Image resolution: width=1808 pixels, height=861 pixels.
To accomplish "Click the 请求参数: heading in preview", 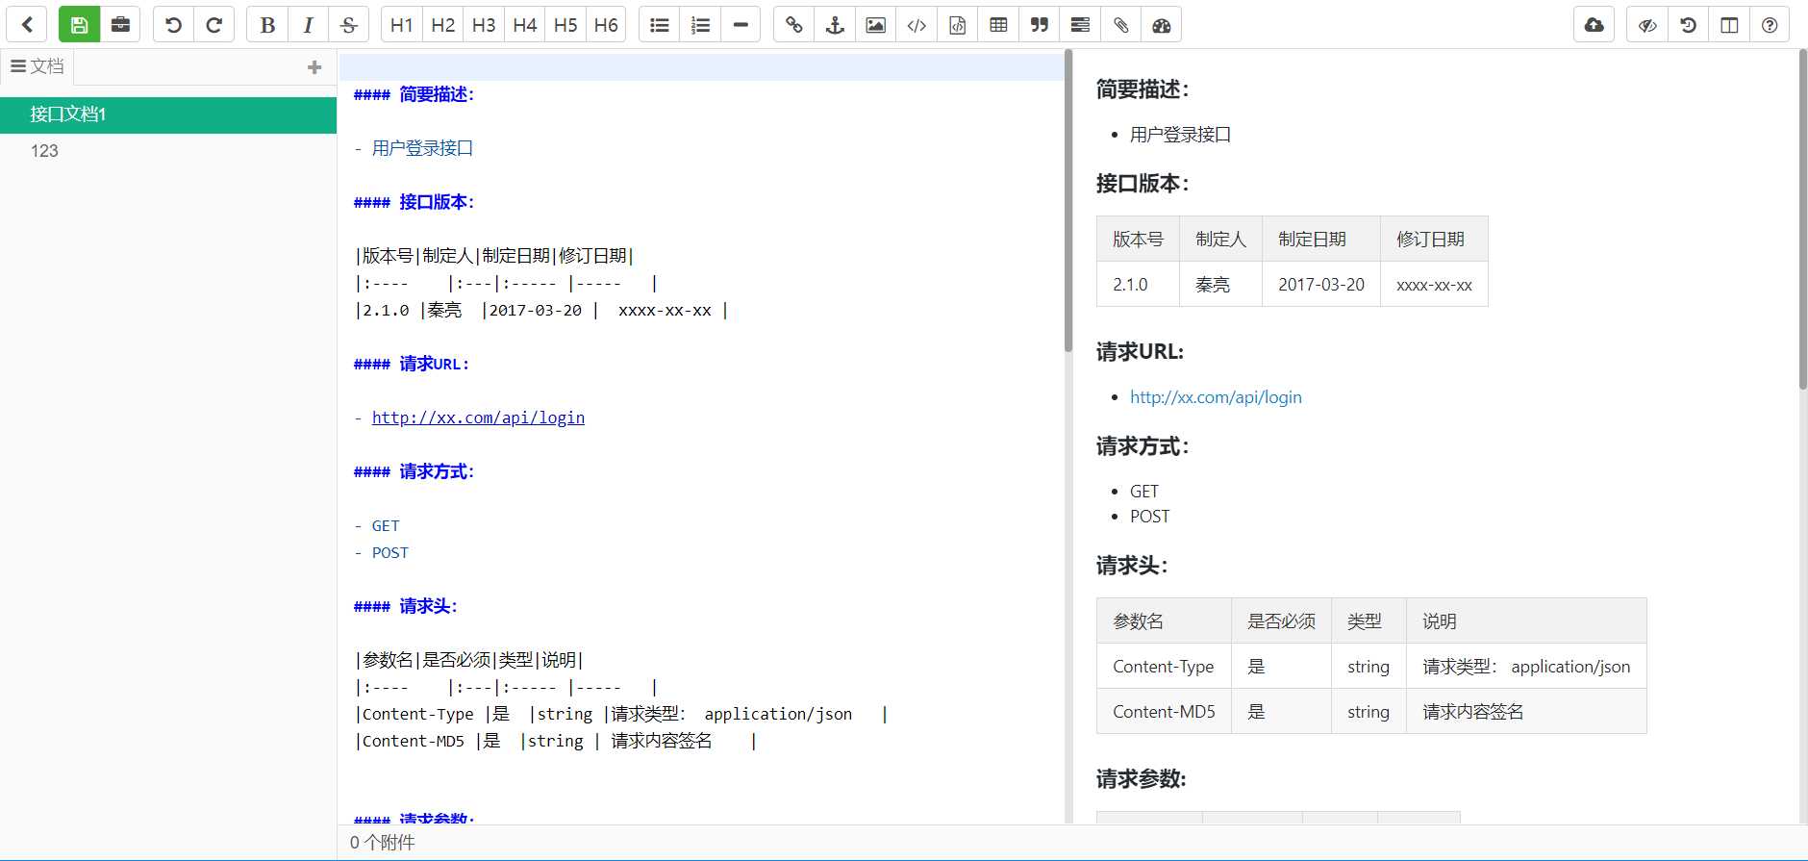I will click(1142, 779).
